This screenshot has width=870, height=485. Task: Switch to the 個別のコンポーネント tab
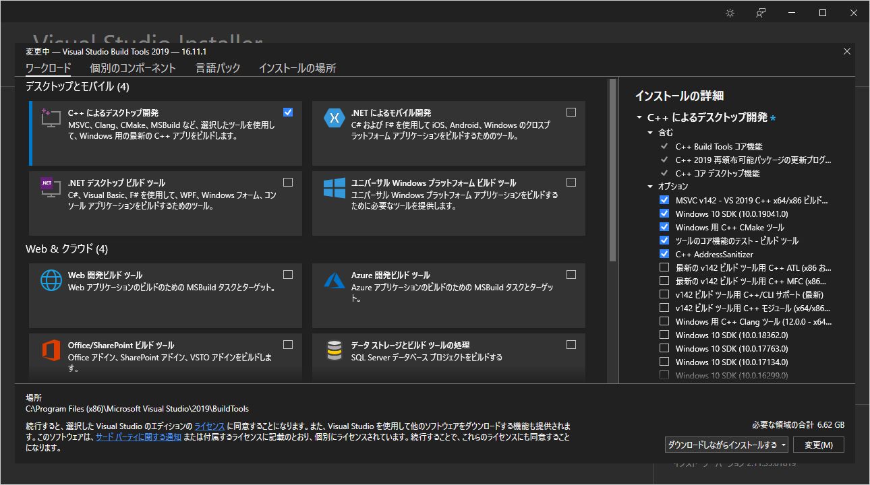point(133,68)
